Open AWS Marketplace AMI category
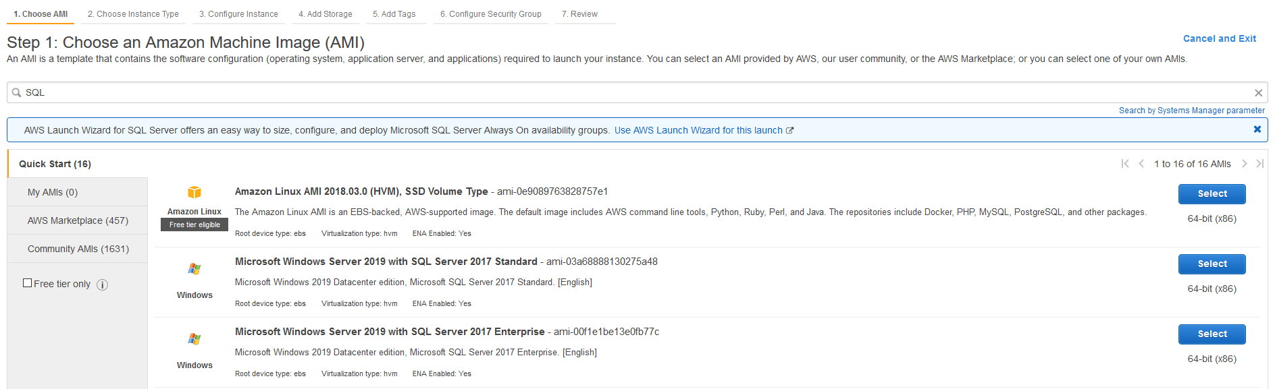Viewport: 1275px width, 389px height. (78, 220)
